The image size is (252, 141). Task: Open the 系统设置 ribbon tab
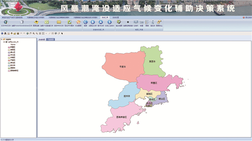pyautogui.click(x=116, y=18)
